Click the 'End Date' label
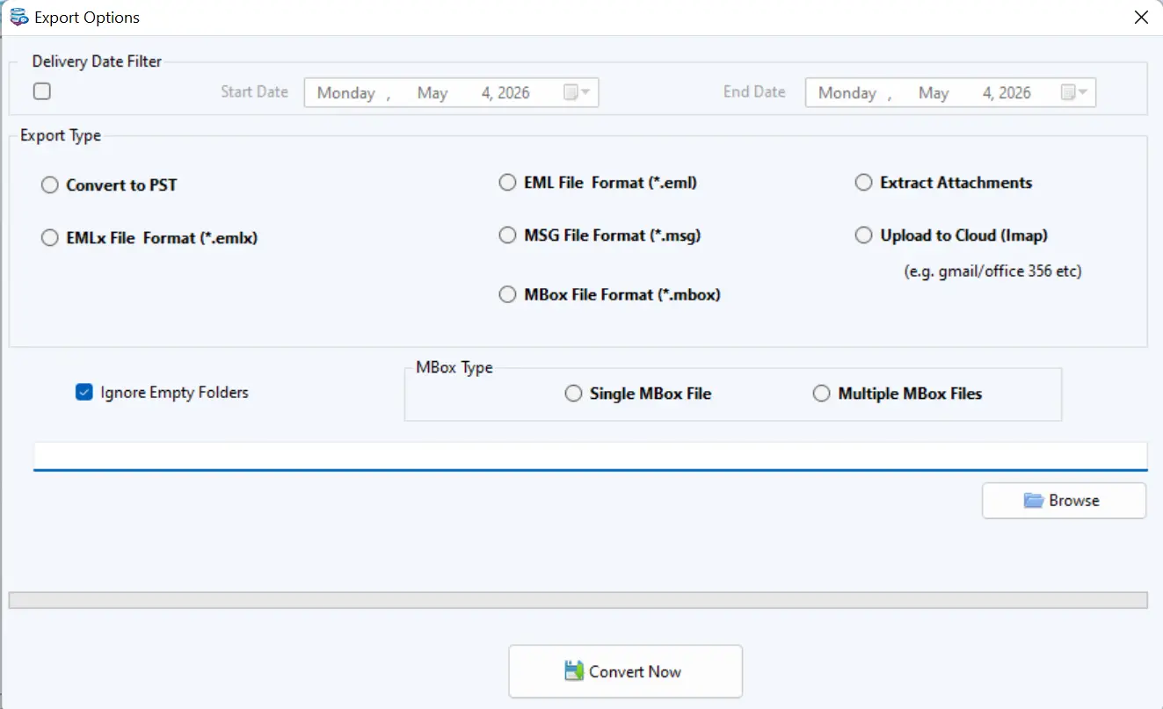 coord(754,91)
